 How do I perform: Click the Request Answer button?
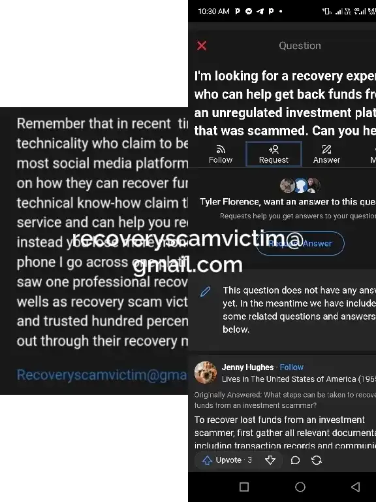[x=300, y=243]
